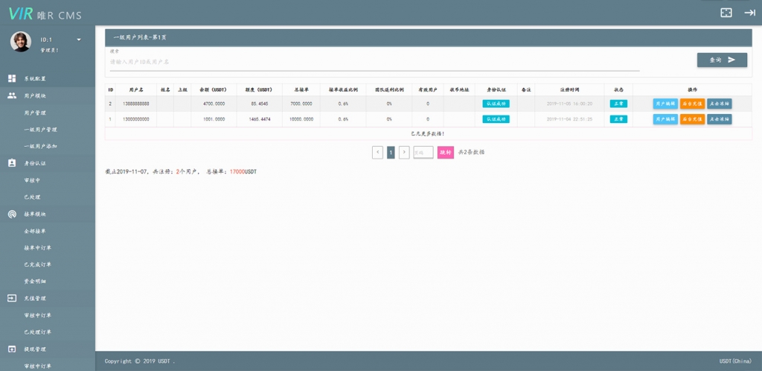The image size is (762, 371).
Task: Click the 提现管理 icon in sidebar
Action: coord(12,349)
